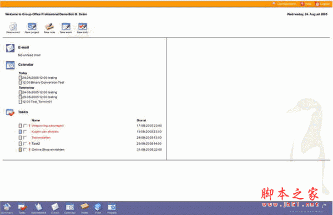Click the due date 31-08-2005 22:00
The image size is (333, 215).
[x=149, y=150]
